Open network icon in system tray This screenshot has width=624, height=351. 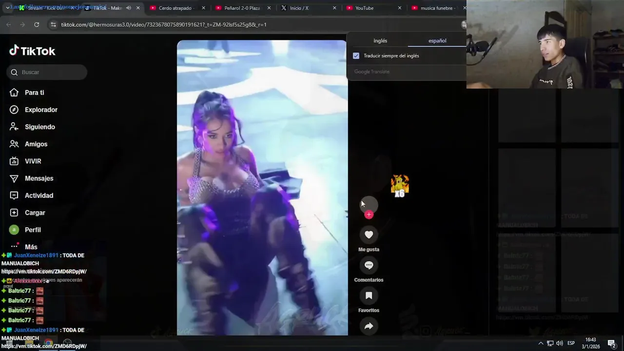click(x=550, y=343)
